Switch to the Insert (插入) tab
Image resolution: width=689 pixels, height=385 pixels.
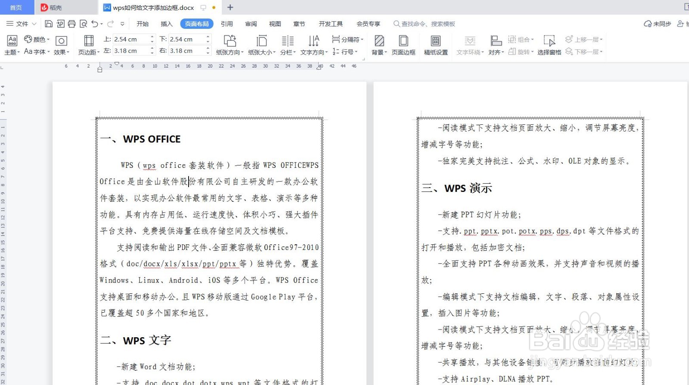pos(167,24)
